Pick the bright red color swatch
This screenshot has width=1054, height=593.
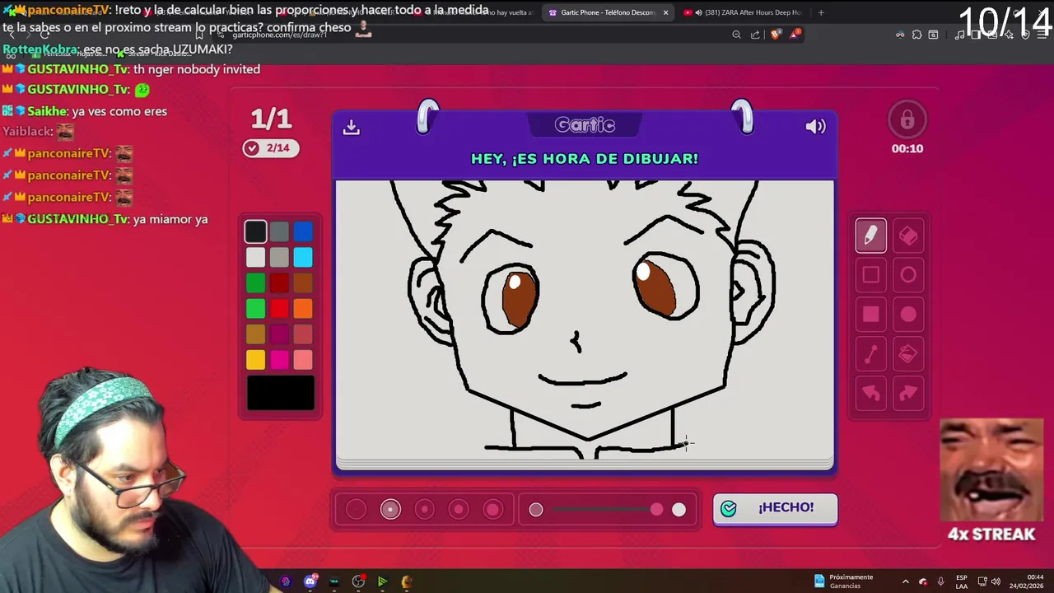(279, 309)
